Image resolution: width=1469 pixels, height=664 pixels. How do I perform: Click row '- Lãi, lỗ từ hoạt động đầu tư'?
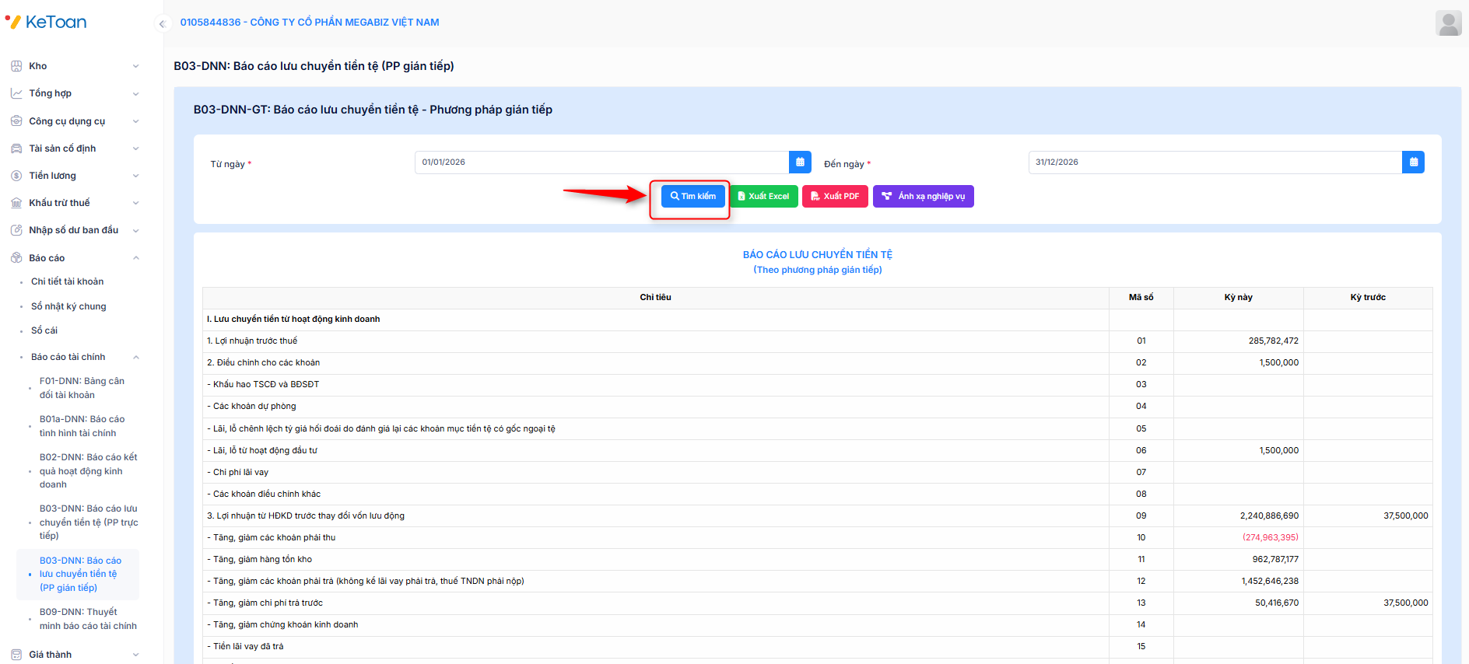click(x=818, y=451)
